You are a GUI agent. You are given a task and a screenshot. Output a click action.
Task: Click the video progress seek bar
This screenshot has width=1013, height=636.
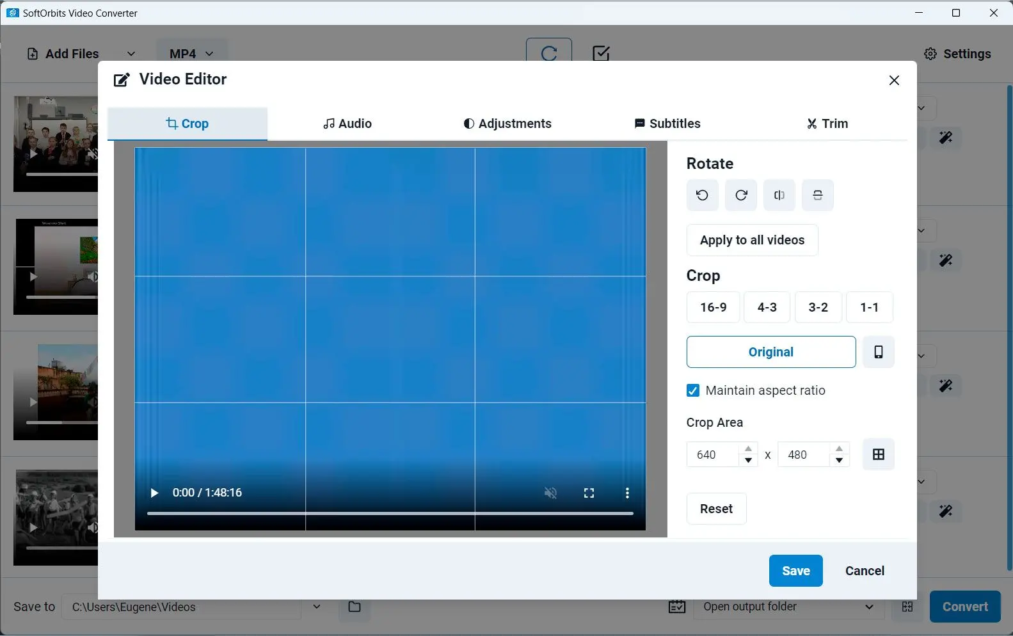[x=390, y=513]
